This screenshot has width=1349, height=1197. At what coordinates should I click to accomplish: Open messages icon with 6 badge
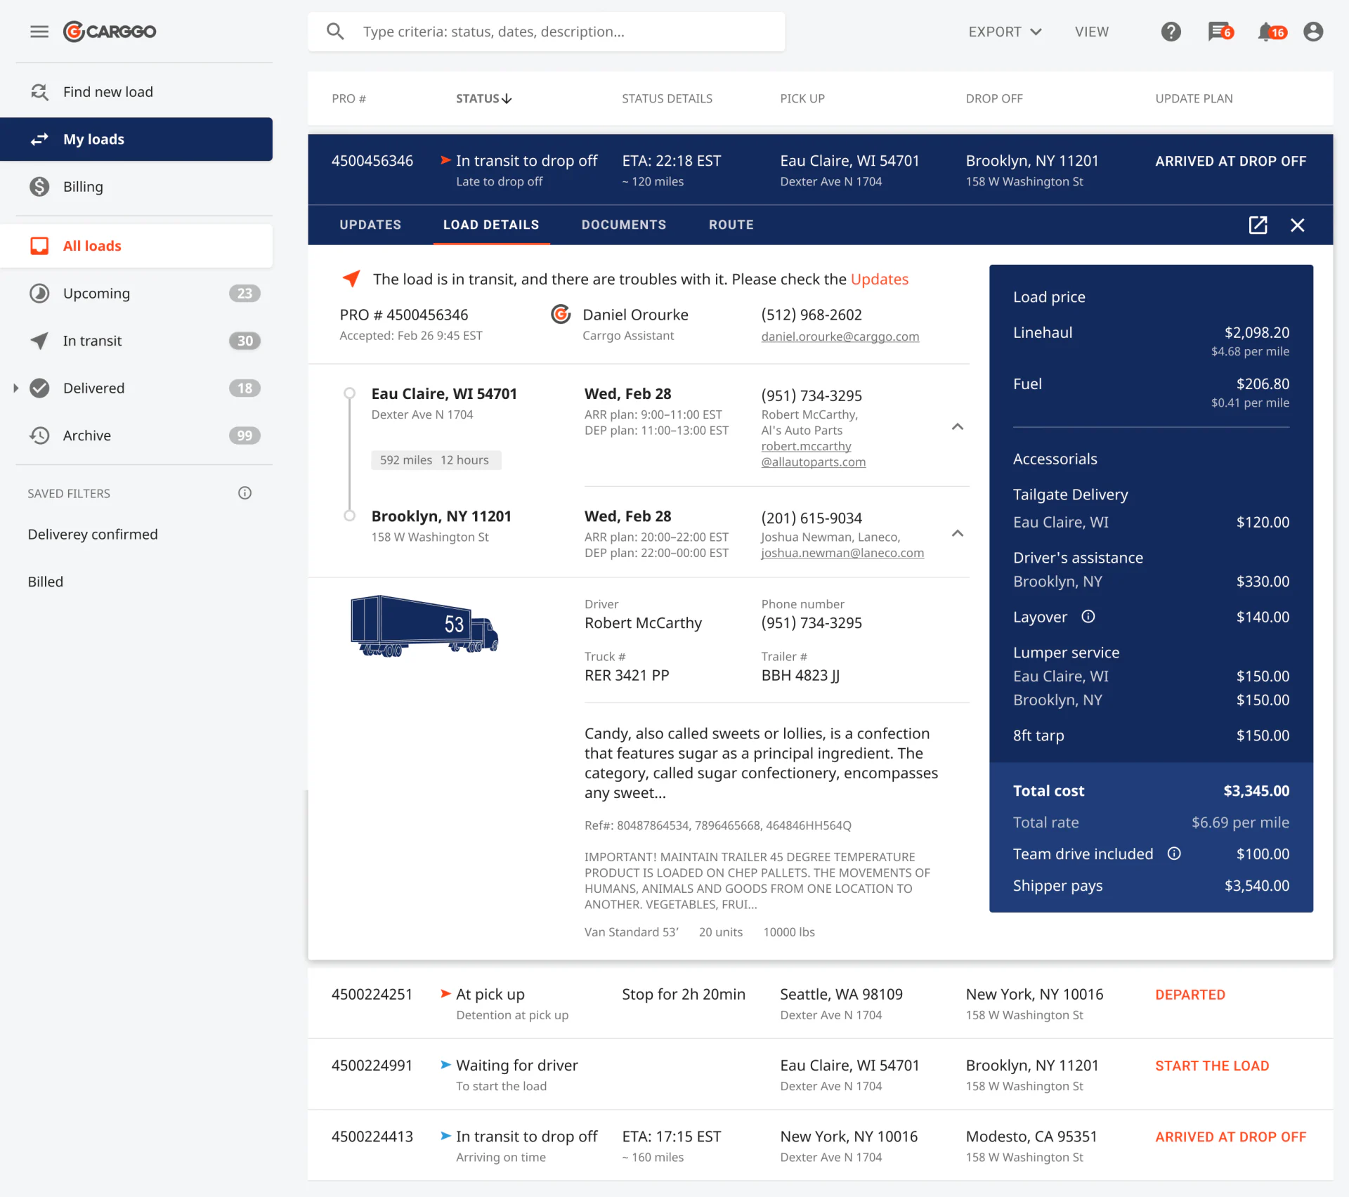1220,32
